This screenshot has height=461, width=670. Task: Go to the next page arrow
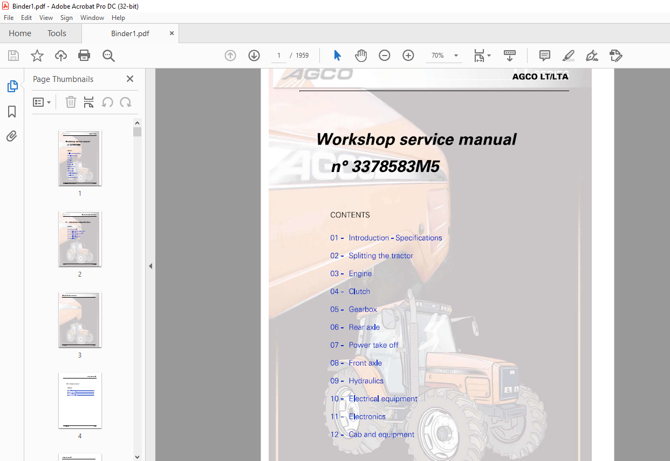[x=254, y=56]
